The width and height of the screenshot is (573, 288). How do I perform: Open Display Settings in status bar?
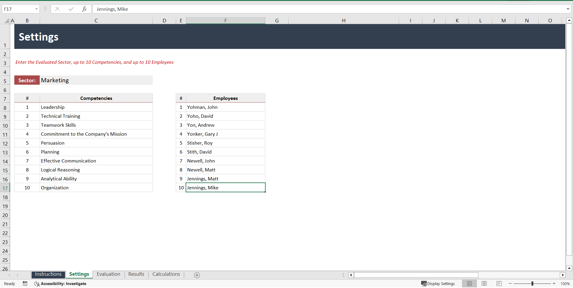[438, 284]
